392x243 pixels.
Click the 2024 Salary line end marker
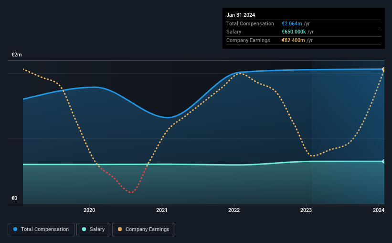coord(384,161)
